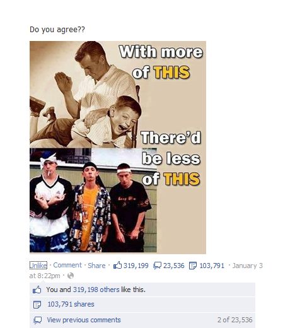Viewport: 295px width, 328px height.
Task: Click the 23,536 comment count
Action: click(x=174, y=266)
